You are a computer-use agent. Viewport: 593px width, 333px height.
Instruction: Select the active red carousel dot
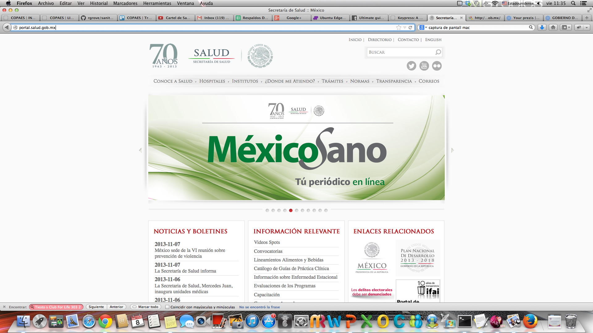coord(291,210)
